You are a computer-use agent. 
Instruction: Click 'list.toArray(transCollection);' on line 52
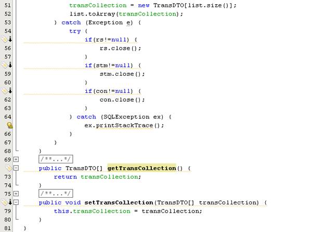coord(126,14)
